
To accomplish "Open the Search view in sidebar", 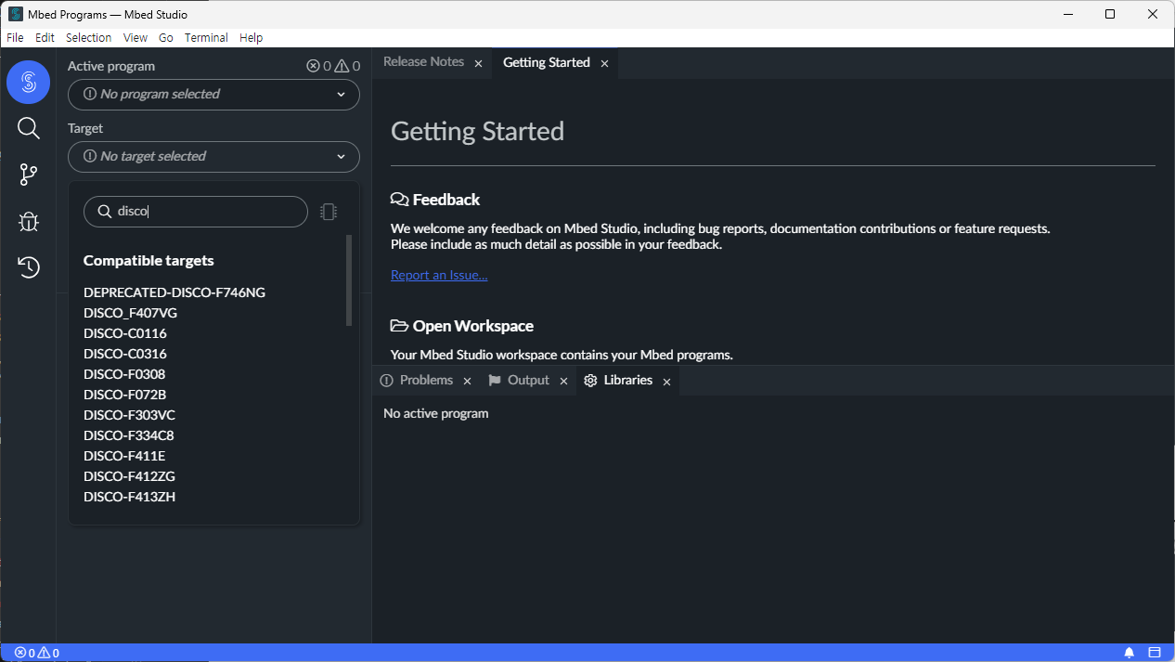I will pyautogui.click(x=29, y=128).
